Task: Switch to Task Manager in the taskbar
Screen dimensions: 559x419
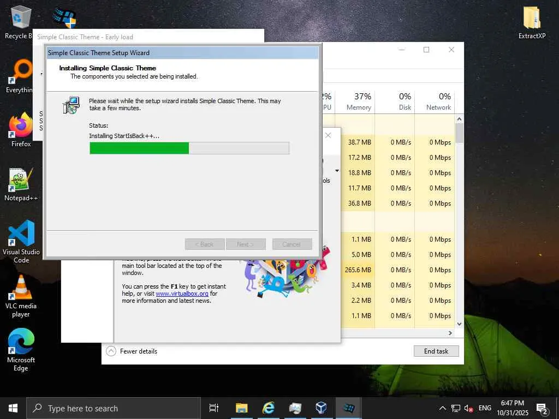Action: coord(295,408)
